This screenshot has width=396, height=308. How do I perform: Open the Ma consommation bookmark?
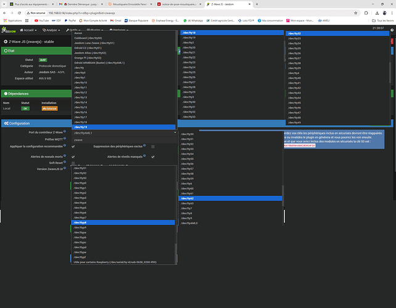(270, 21)
